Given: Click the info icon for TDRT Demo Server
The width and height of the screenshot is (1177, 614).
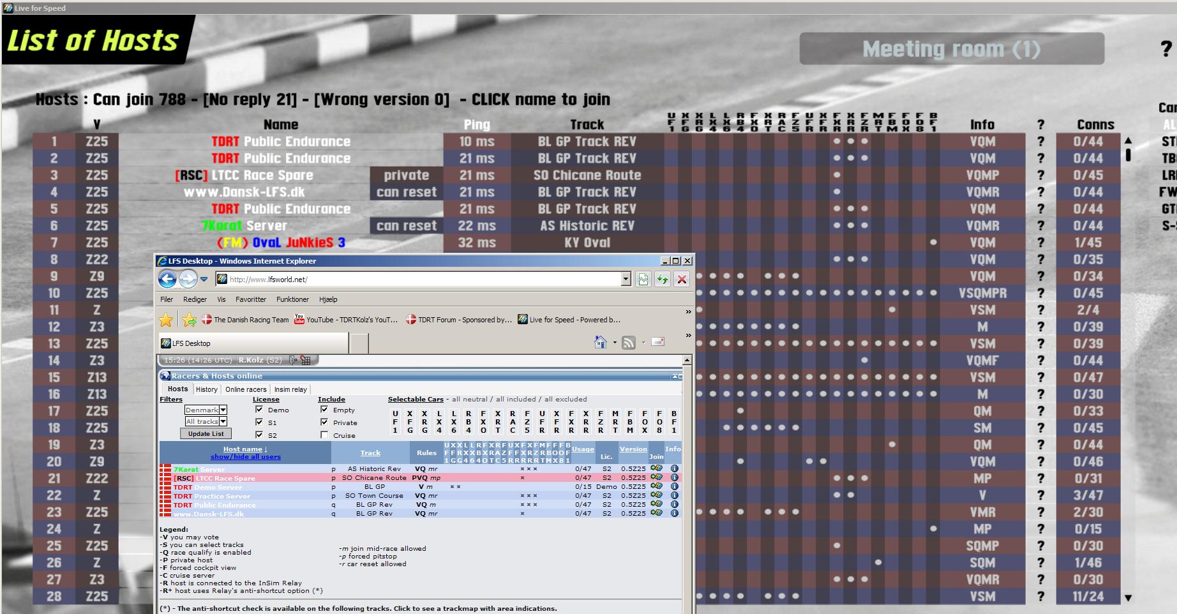Looking at the screenshot, I should [x=674, y=486].
